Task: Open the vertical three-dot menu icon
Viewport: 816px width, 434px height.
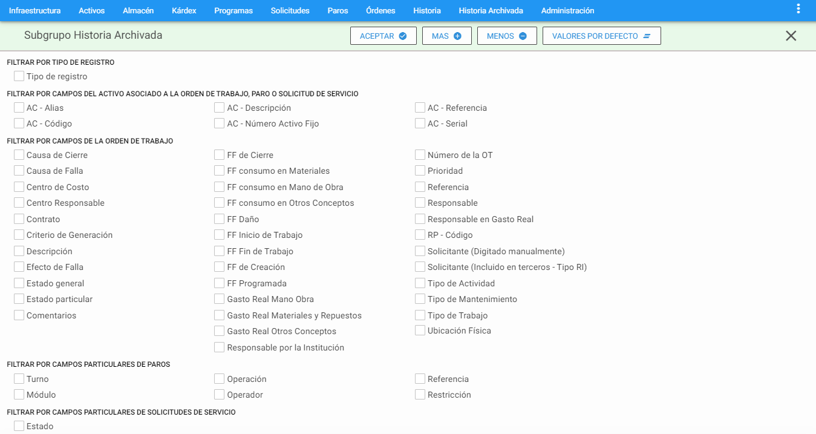Action: 798,8
